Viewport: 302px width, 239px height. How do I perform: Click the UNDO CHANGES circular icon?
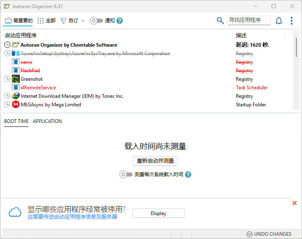point(249,234)
